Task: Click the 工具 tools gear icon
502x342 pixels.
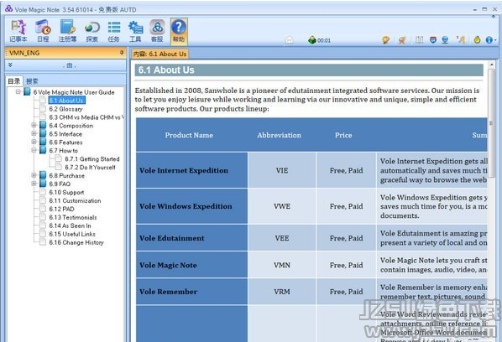Action: 135,31
